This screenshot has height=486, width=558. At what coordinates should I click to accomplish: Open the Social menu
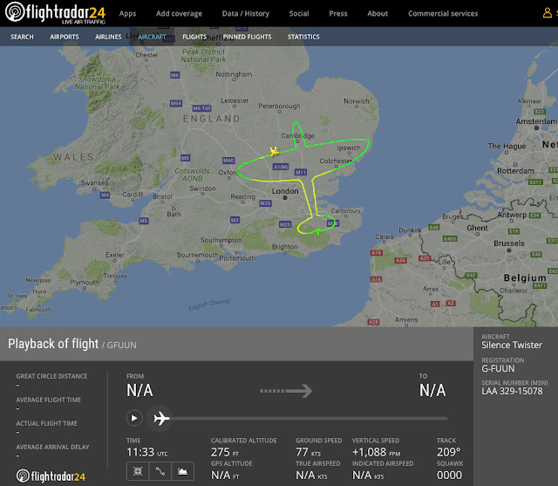299,14
